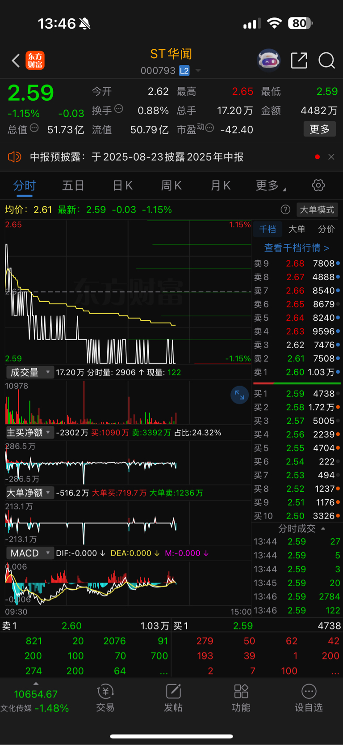Tap the 13:45 2.59 20 trade row
343x745 pixels.
click(x=297, y=583)
